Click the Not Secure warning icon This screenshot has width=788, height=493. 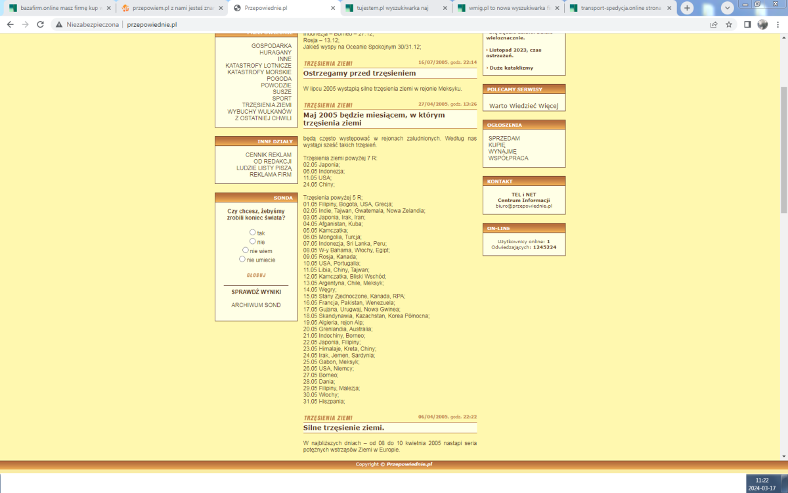(x=59, y=24)
